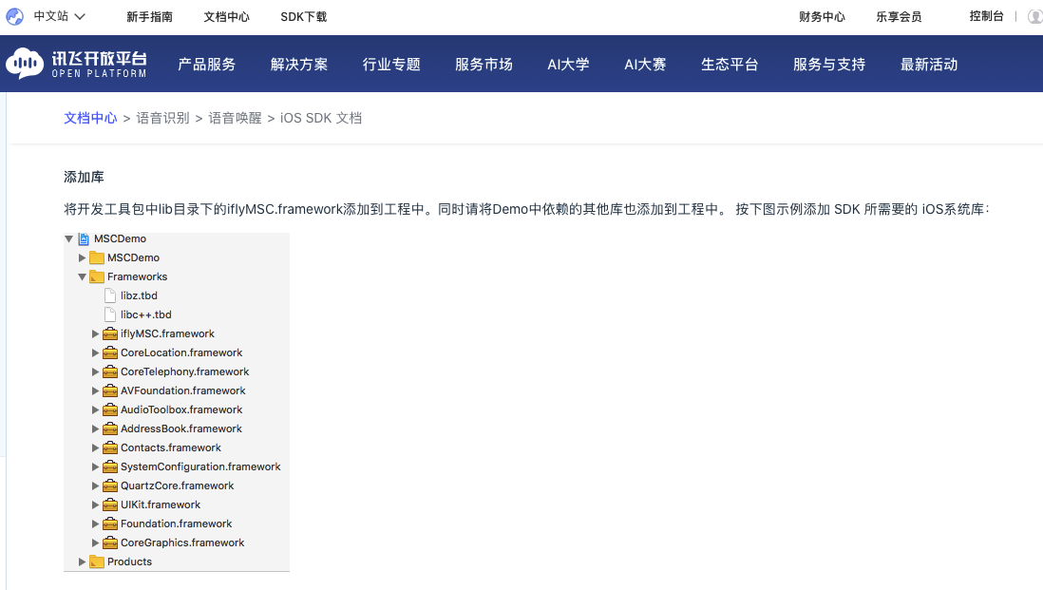
Task: Open the AI大赛 menu
Action: [645, 65]
